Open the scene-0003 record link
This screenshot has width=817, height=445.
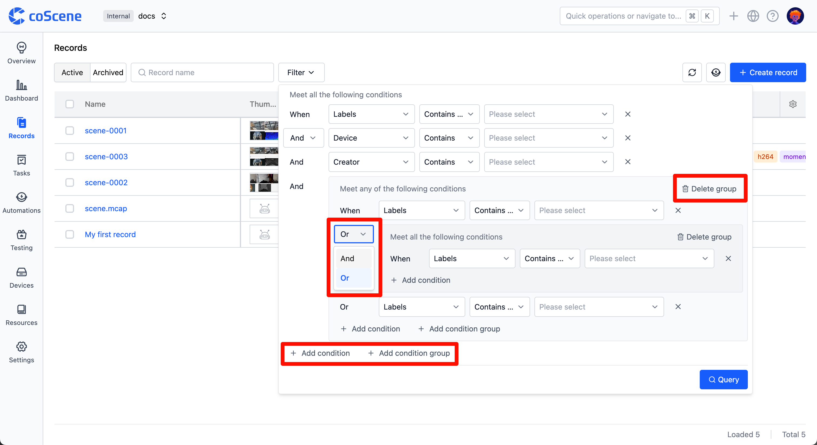106,157
